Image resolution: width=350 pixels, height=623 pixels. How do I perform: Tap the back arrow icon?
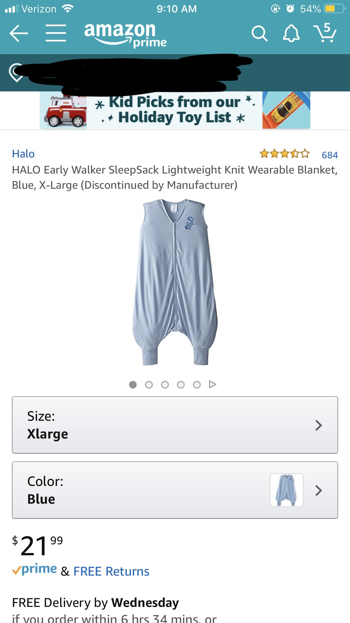click(x=19, y=33)
